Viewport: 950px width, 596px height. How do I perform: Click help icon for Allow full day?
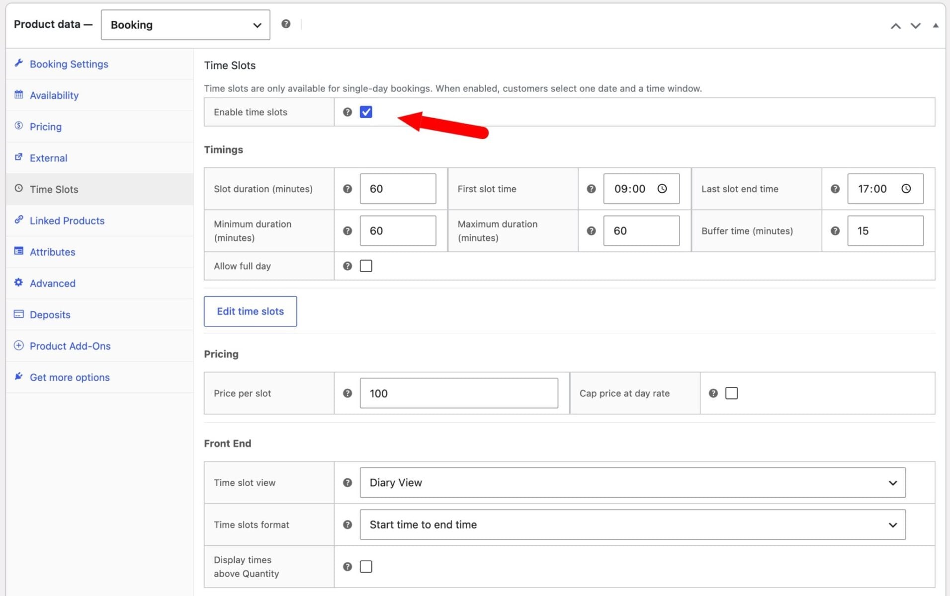point(347,266)
